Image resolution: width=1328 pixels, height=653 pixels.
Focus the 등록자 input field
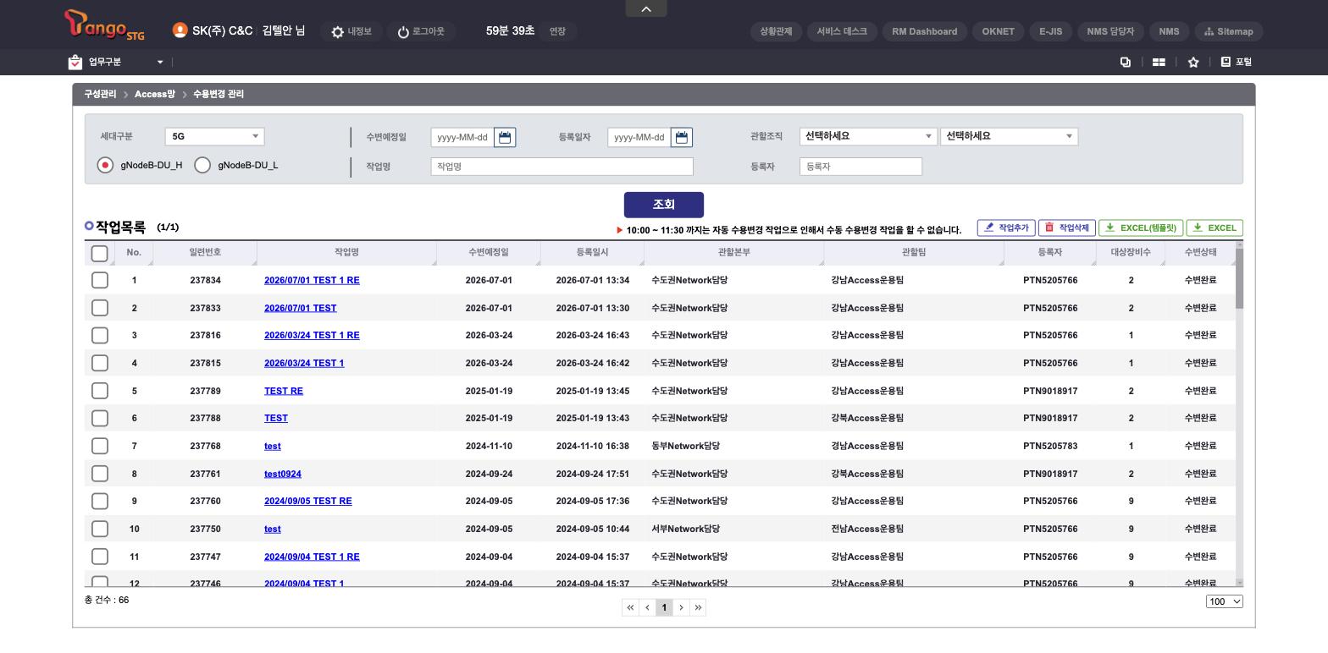coord(860,167)
